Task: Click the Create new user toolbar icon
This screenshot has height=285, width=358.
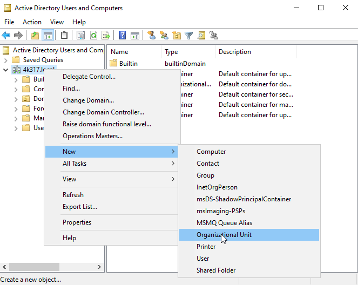Action: click(x=152, y=36)
